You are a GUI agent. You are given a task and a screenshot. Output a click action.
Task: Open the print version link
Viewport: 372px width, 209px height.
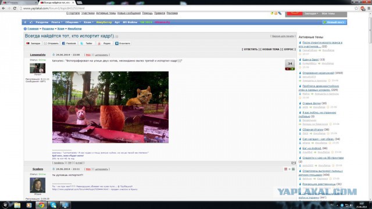[283, 36]
